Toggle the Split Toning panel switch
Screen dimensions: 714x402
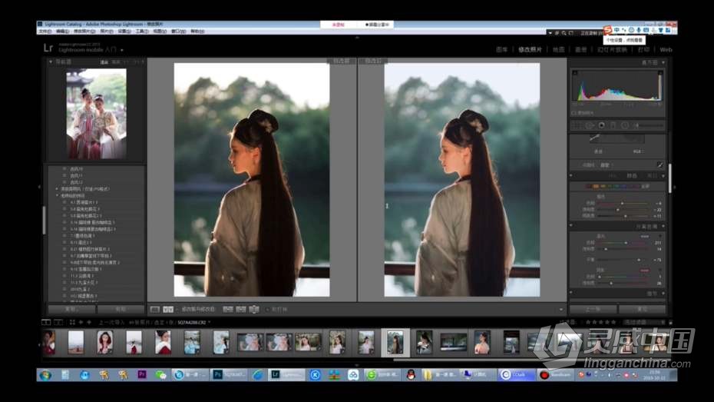tap(571, 226)
